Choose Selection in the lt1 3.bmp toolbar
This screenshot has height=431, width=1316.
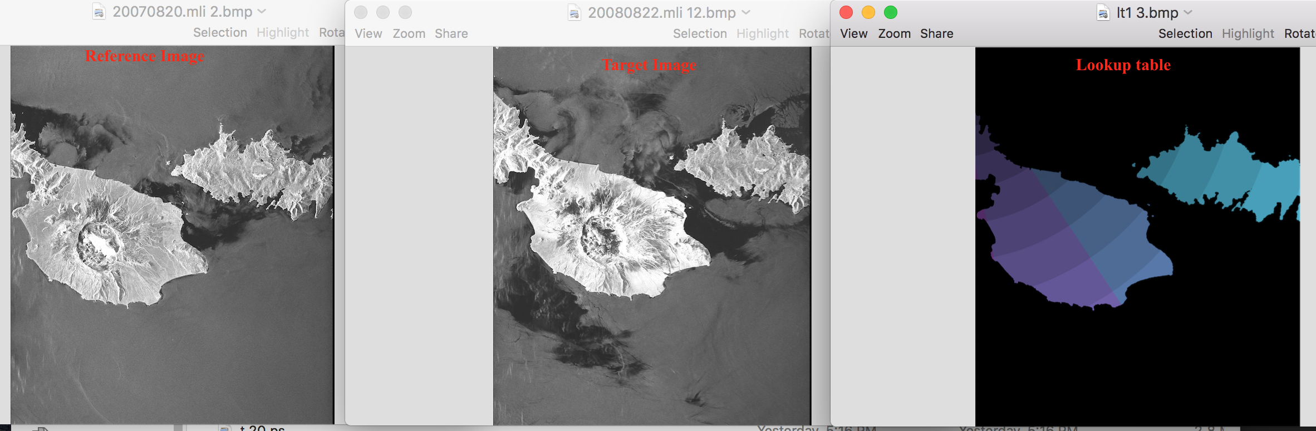pyautogui.click(x=1185, y=33)
